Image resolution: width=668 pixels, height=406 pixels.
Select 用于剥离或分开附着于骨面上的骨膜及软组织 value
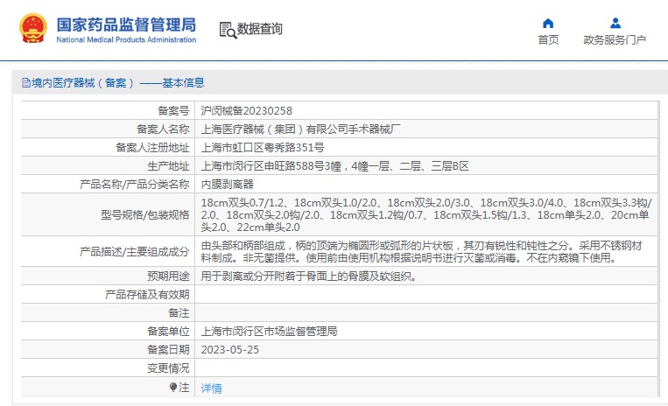tap(308, 276)
